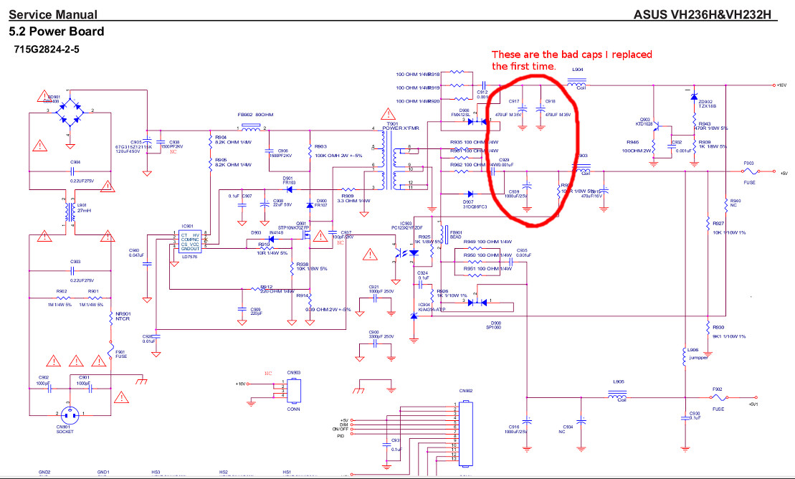Click the "FB901 BEAD" label

click(456, 235)
